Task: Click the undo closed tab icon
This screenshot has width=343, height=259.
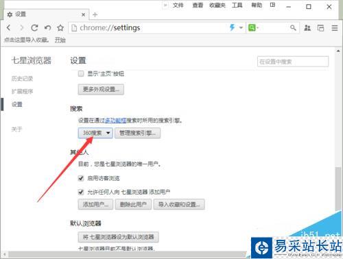Action: pyautogui.click(x=47, y=28)
